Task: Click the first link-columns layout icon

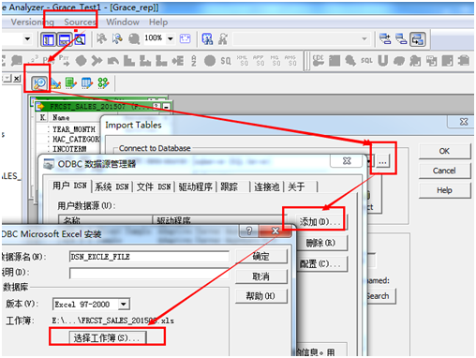Action: [x=385, y=39]
